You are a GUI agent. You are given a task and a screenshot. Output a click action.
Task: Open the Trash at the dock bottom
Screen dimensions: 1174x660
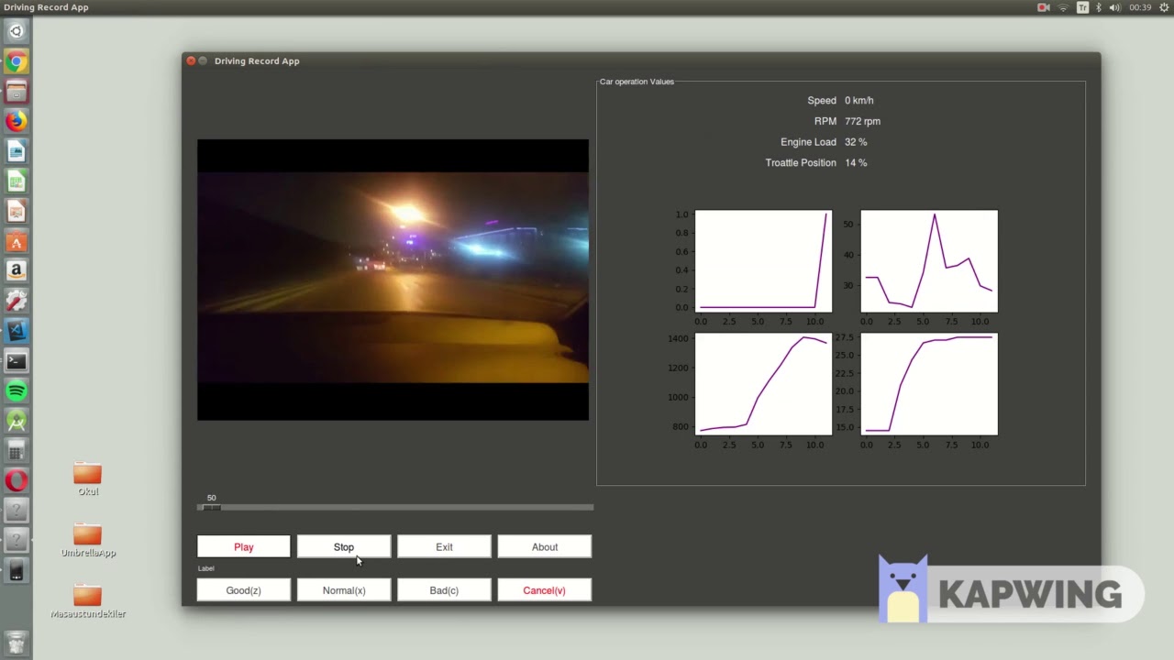click(16, 643)
